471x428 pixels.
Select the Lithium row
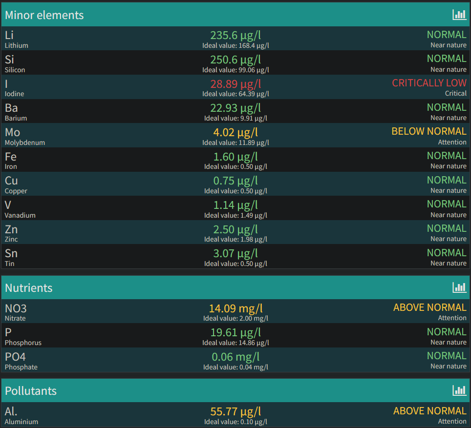[235, 39]
